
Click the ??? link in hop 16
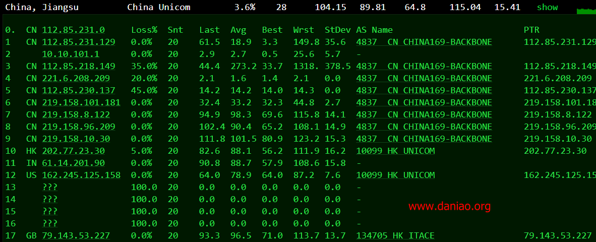50,224
